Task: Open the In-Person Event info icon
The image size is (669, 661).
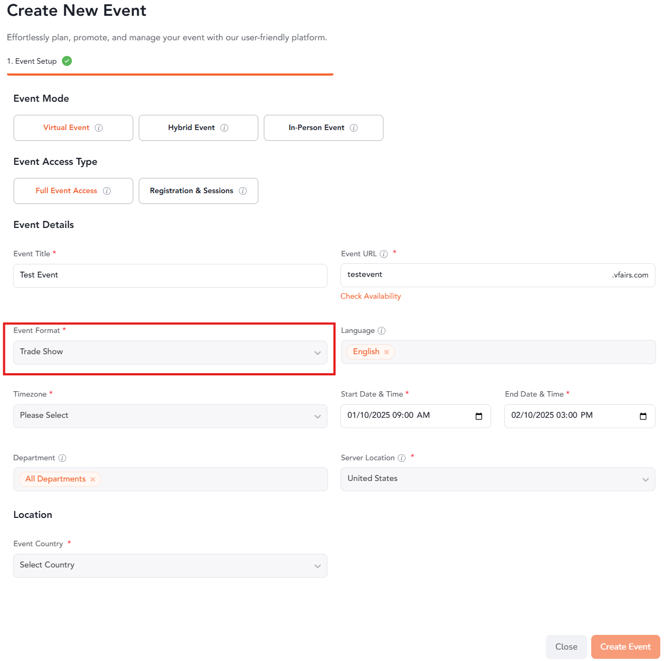Action: pos(354,127)
